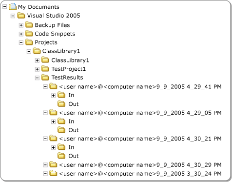The height and width of the screenshot is (182, 232).
Task: Click the Out folder icon under 4_30_21 PM
Action: point(61,156)
